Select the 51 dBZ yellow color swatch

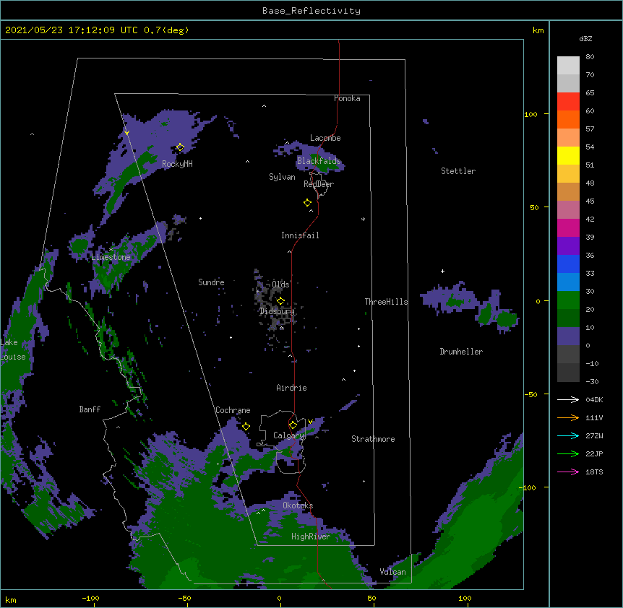[x=568, y=155]
